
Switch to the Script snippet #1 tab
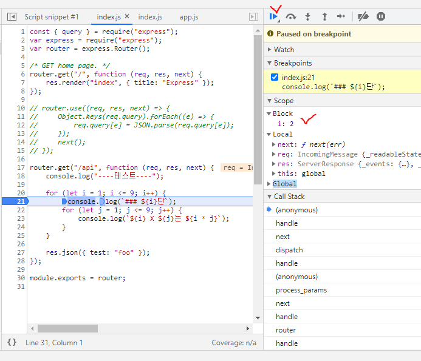point(52,17)
